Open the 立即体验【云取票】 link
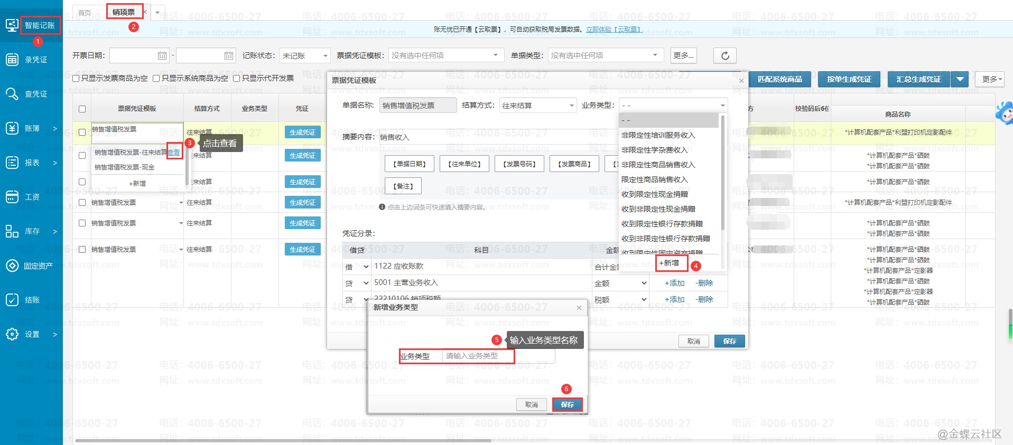This screenshot has height=445, width=1013. [614, 30]
